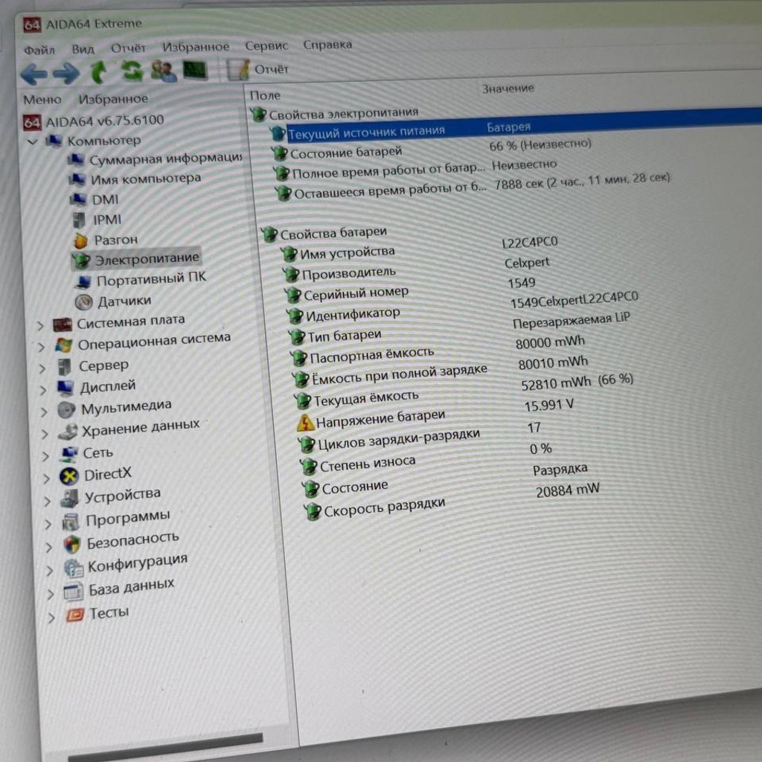The height and width of the screenshot is (762, 762).
Task: Open the Избранное menu in menu bar
Action: coord(196,46)
